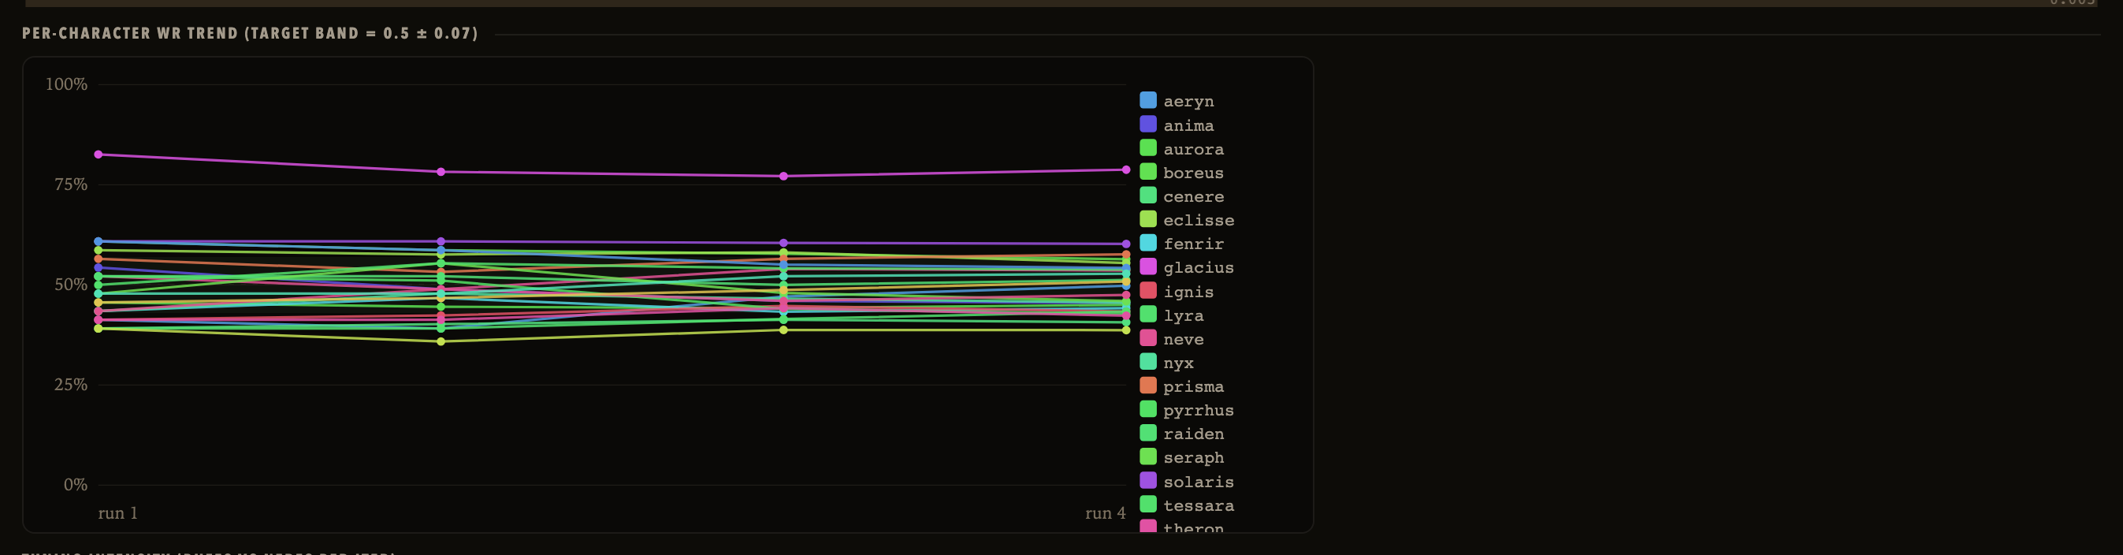Select the pyrrhus legend label
This screenshot has width=2123, height=555.
[1198, 411]
